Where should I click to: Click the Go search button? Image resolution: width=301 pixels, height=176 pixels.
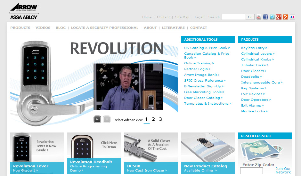pyautogui.click(x=250, y=17)
